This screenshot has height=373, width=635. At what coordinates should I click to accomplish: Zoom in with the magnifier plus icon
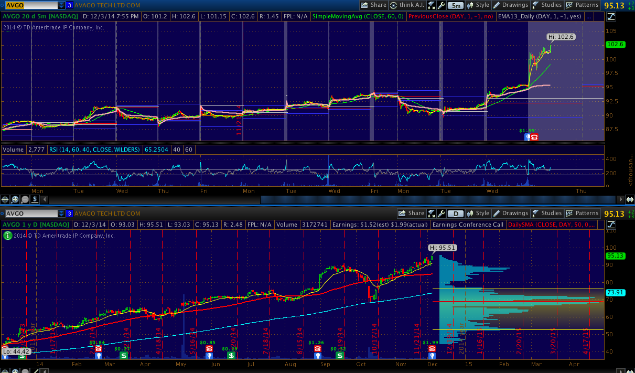15,199
